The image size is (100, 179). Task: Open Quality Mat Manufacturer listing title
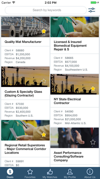(23, 42)
